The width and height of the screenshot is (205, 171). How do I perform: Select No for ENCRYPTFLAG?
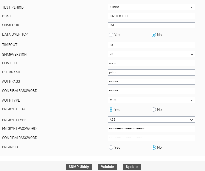tap(154, 109)
